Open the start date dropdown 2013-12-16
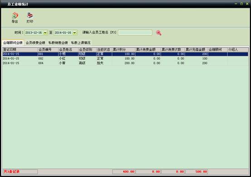Screen dimensions: 251x177 click(x=45, y=33)
